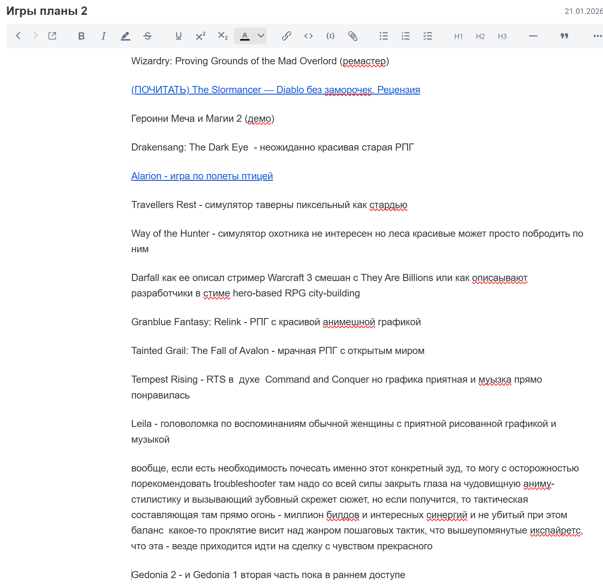Open more options ellipsis menu in toolbar

(597, 36)
